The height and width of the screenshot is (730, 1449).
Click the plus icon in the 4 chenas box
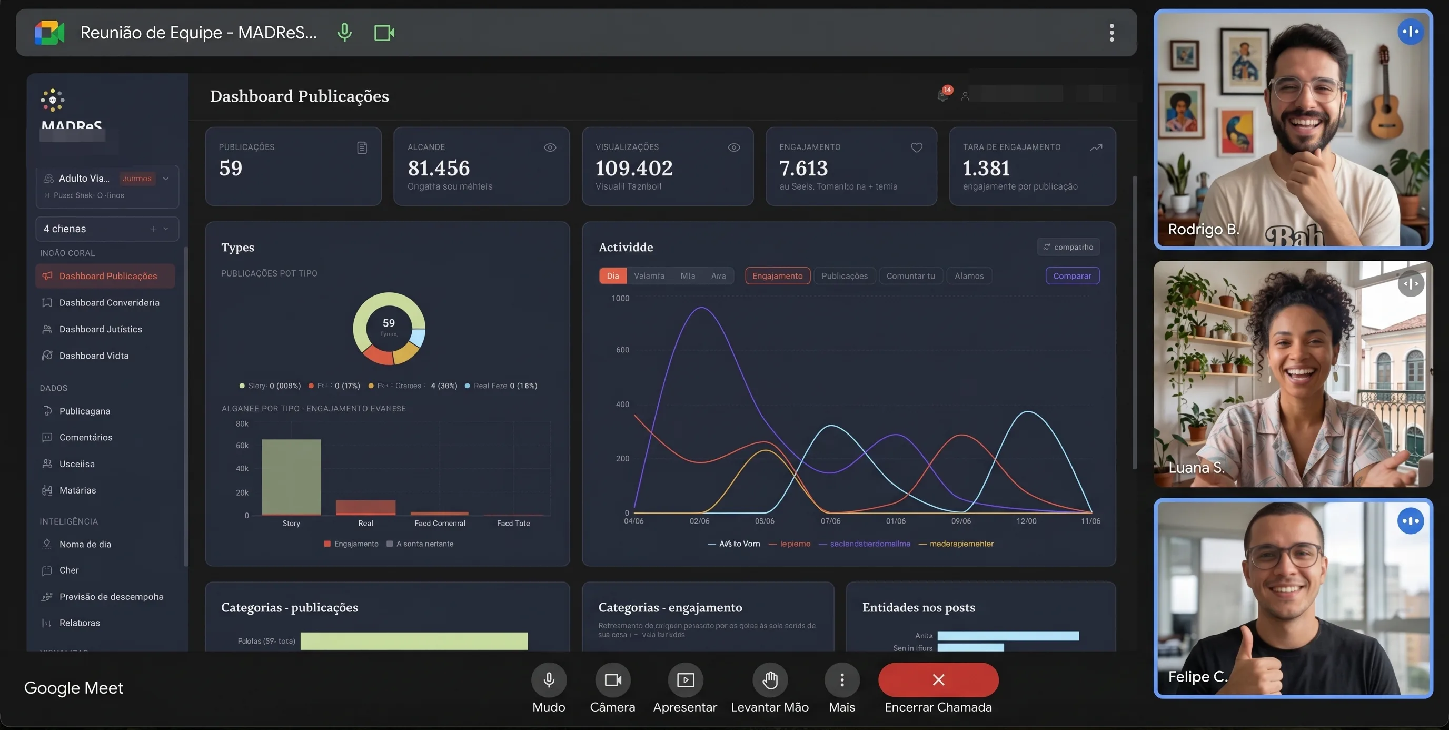[x=153, y=229]
